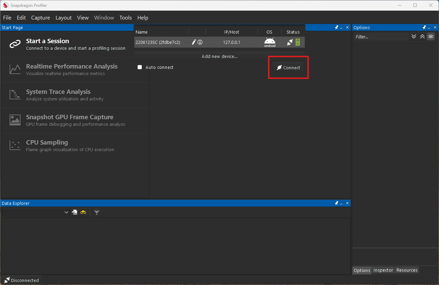Expand all options with double-down chevron
Screen dimensions: 439x285
tap(414, 37)
